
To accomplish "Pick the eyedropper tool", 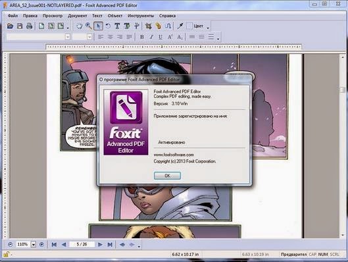I will (x=180, y=26).
